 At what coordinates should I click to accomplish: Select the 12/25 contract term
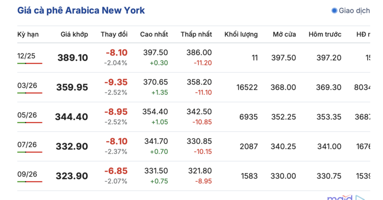click(x=26, y=56)
